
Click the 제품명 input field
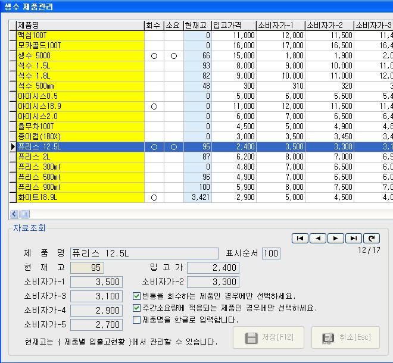point(144,254)
